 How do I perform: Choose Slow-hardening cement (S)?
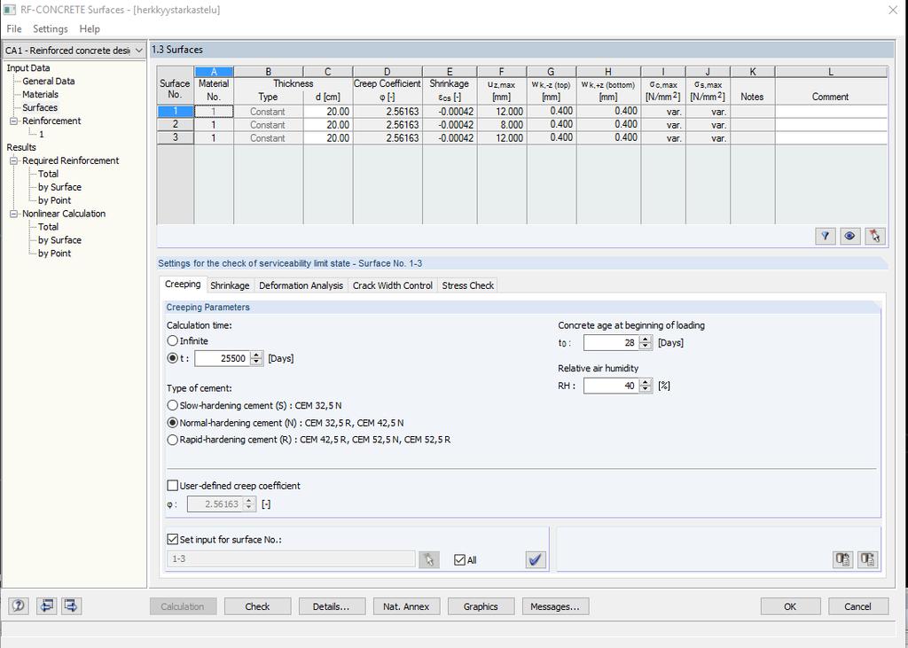(x=172, y=405)
